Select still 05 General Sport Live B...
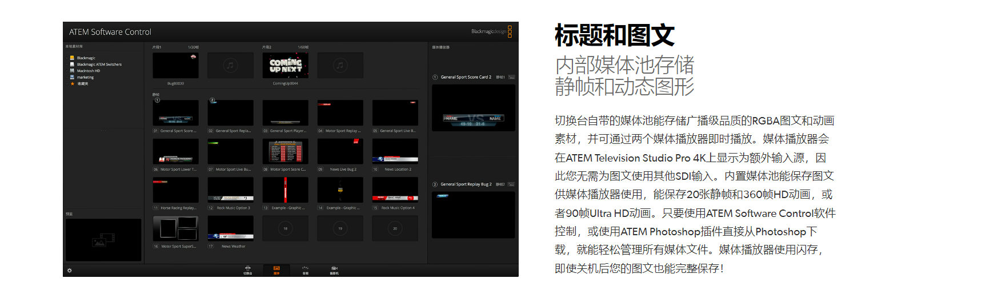 pyautogui.click(x=395, y=113)
